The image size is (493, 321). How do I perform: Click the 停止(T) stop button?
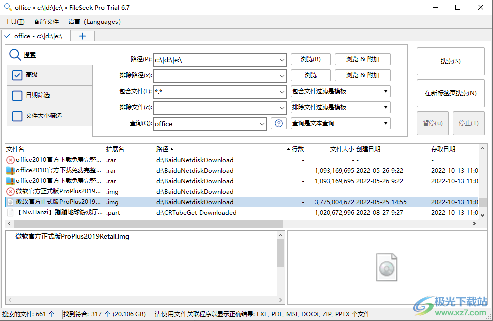point(469,123)
